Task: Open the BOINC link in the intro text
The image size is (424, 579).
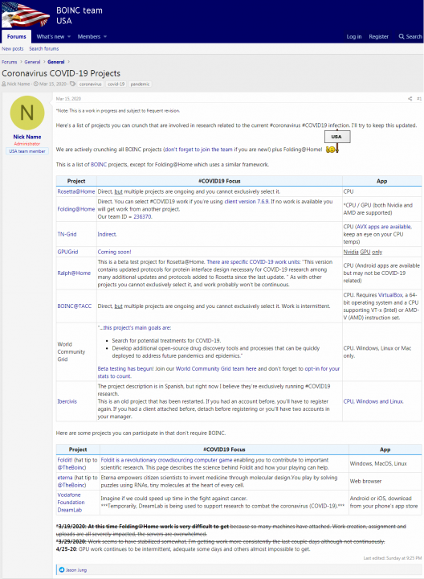Action: click(99, 165)
